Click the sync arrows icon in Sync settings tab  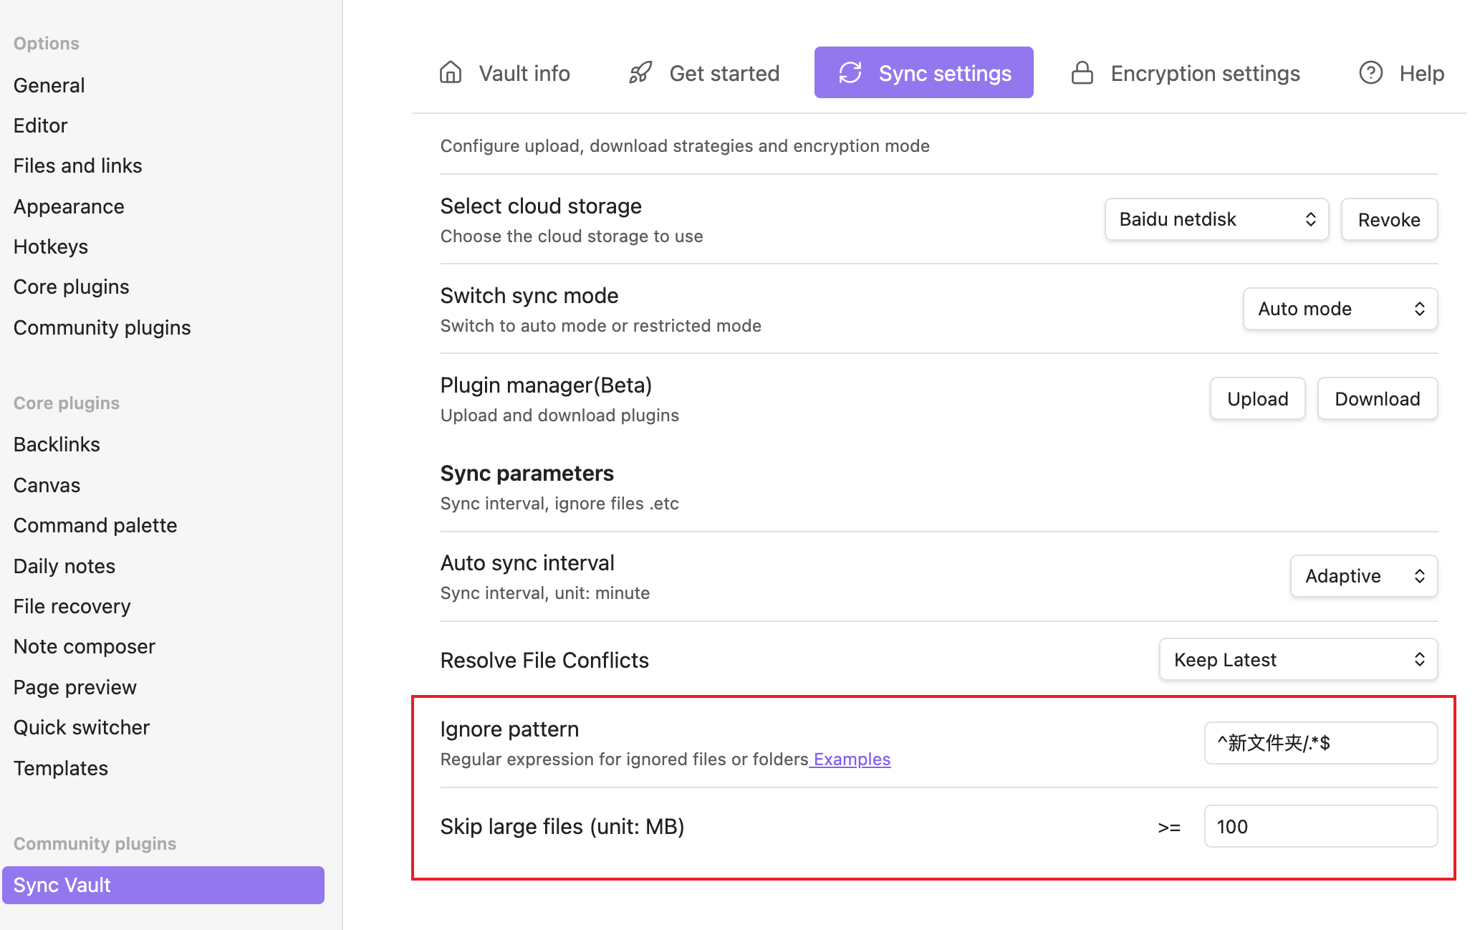point(850,73)
